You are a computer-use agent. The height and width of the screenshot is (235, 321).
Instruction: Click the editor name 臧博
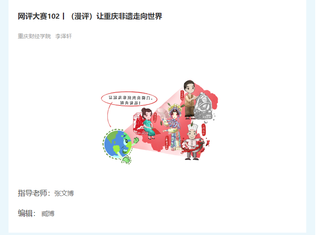coord(48,214)
